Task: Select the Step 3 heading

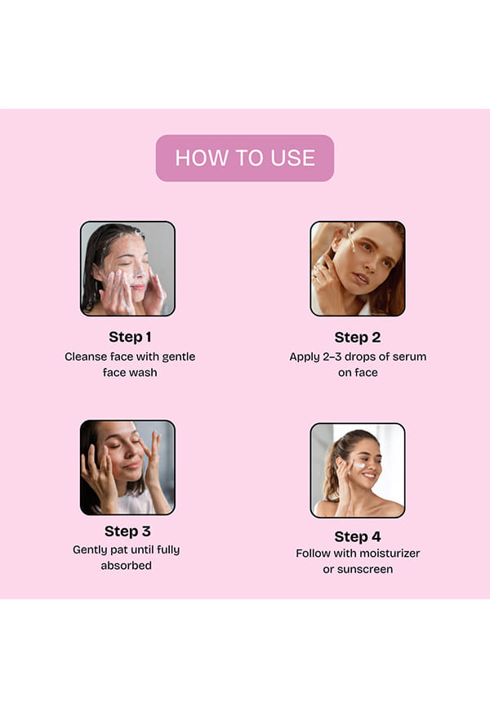Action: click(x=127, y=531)
